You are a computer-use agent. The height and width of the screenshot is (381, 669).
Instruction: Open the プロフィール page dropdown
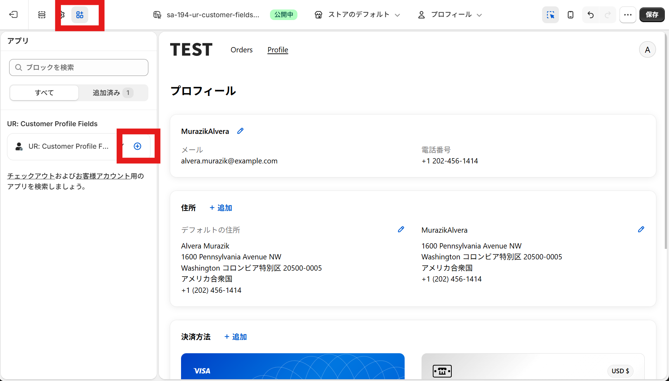[450, 15]
